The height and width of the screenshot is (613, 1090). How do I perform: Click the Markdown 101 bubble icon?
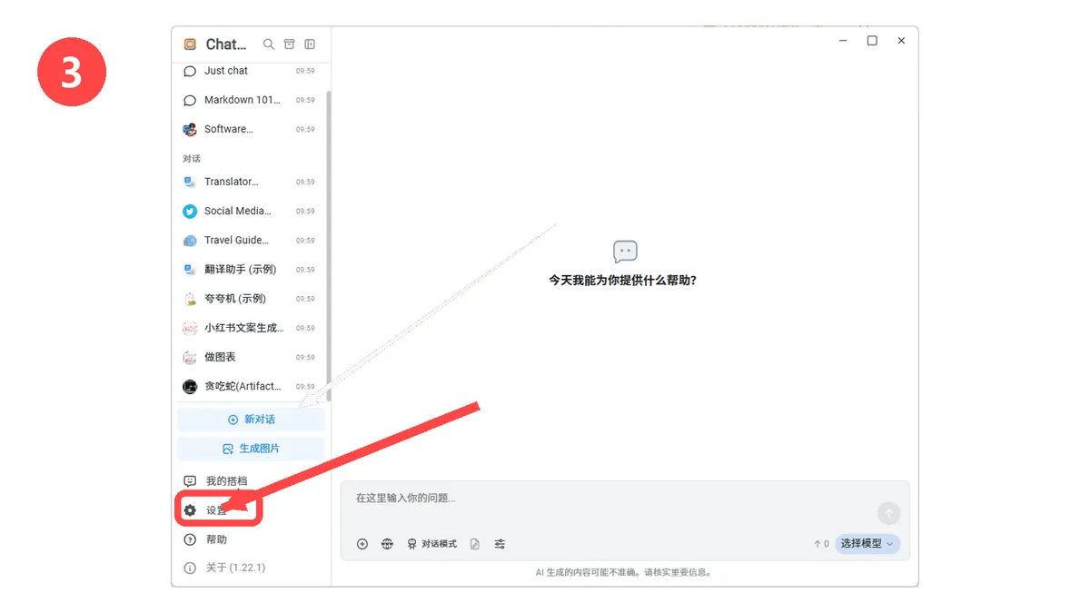(190, 100)
